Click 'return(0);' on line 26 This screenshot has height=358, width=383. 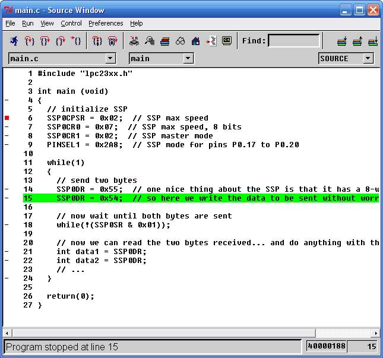tap(70, 296)
